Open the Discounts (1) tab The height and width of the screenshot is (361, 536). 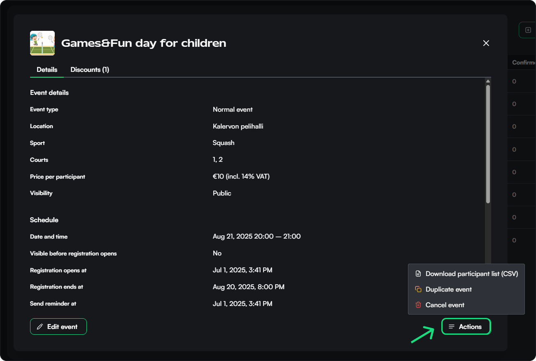pos(90,70)
